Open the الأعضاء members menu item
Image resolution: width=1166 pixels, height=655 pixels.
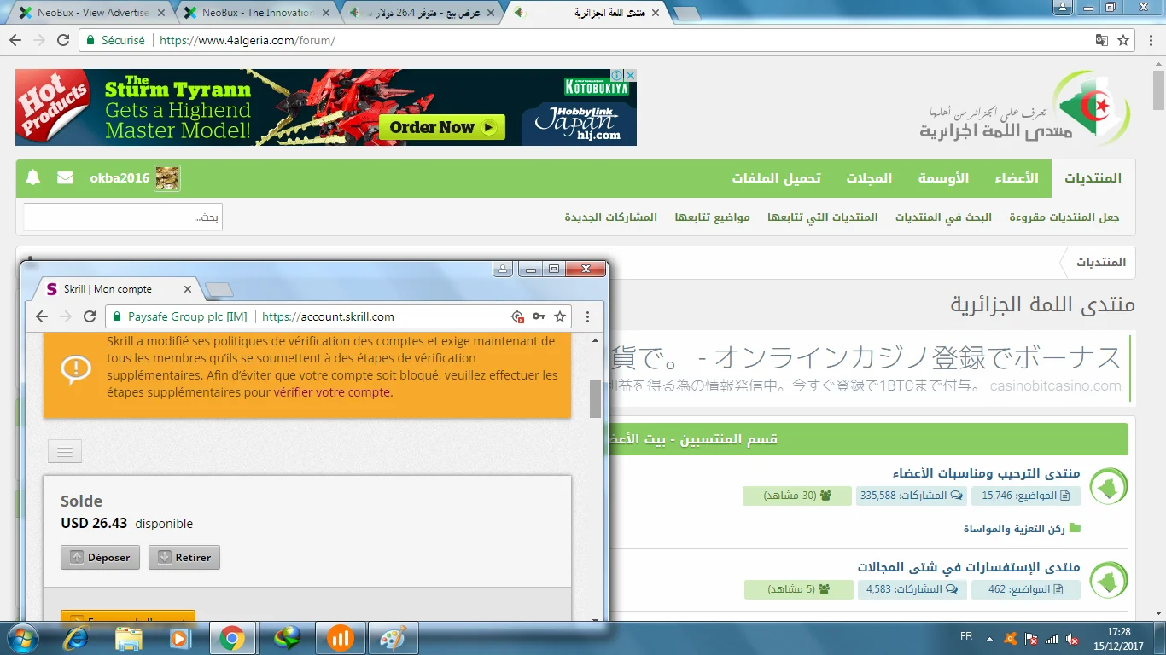[x=1016, y=178]
